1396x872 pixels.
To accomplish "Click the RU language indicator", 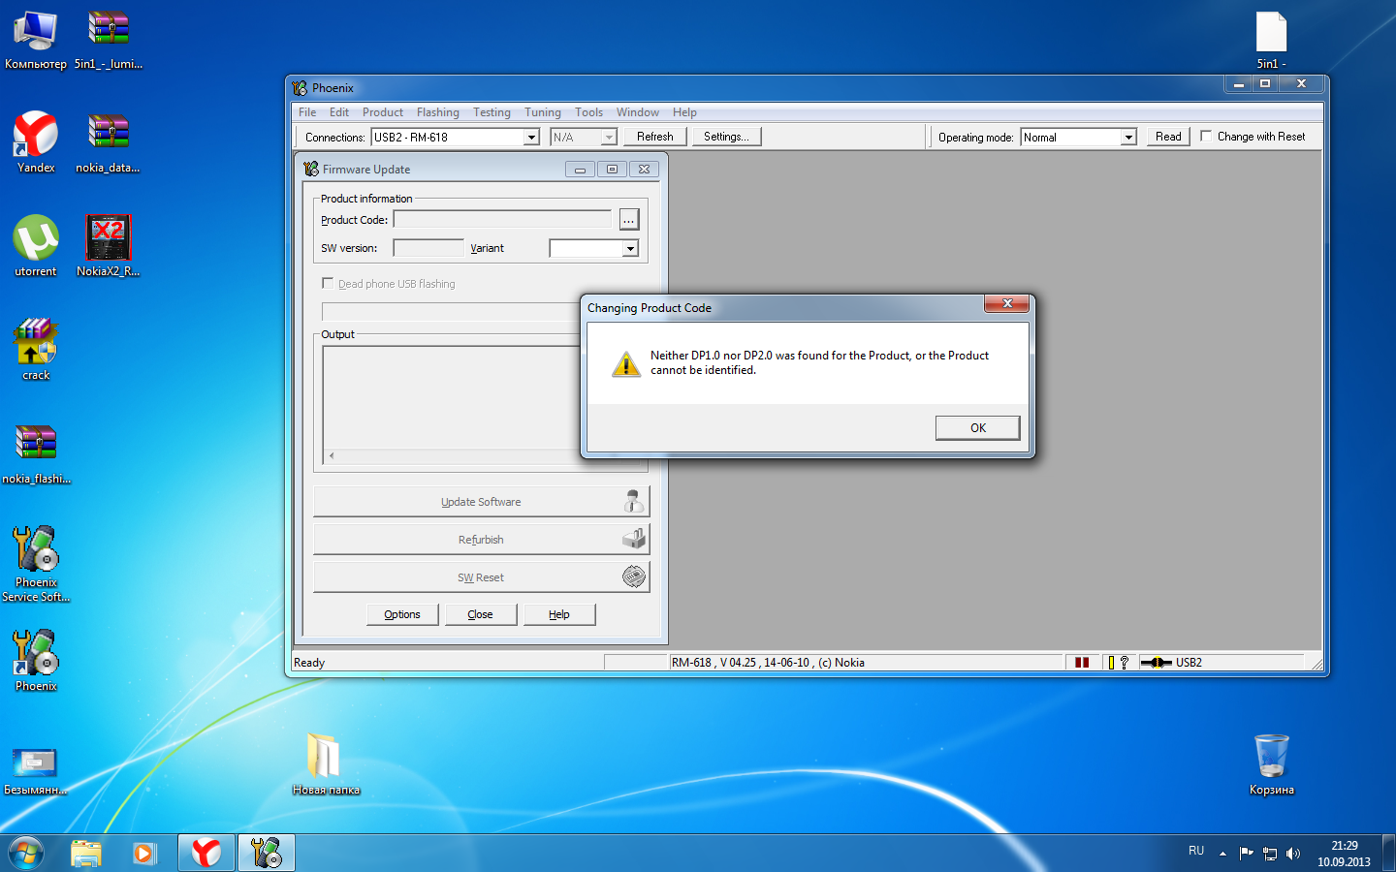I will tap(1196, 851).
